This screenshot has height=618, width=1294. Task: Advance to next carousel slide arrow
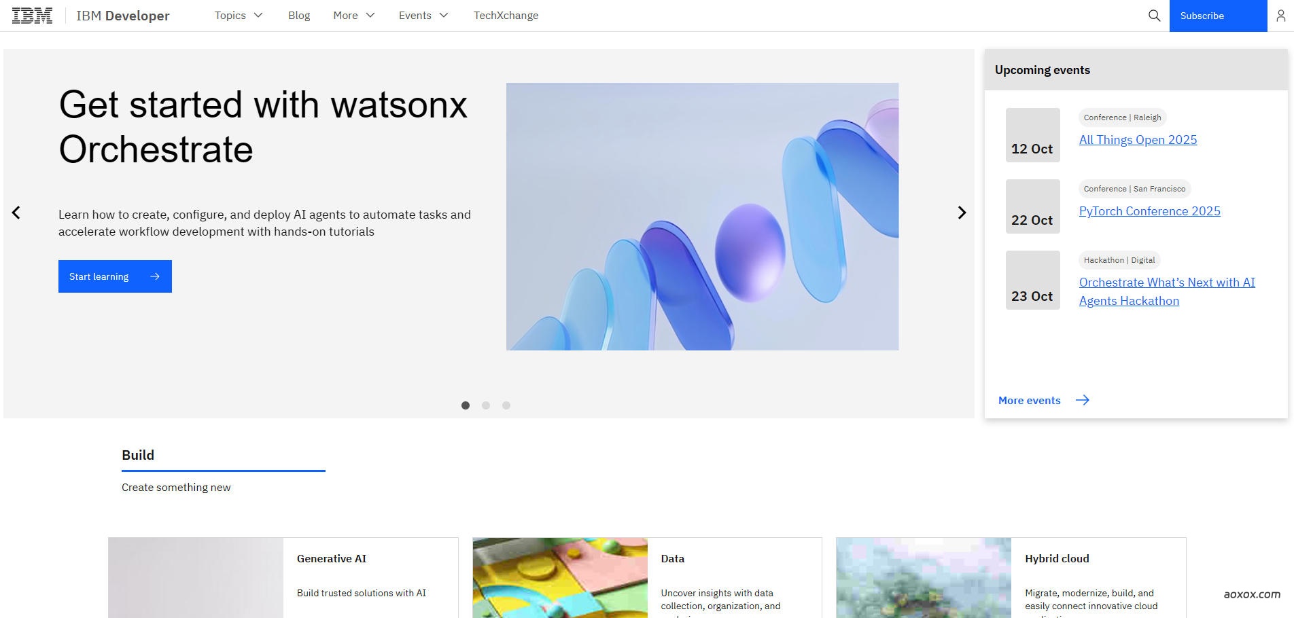click(962, 213)
